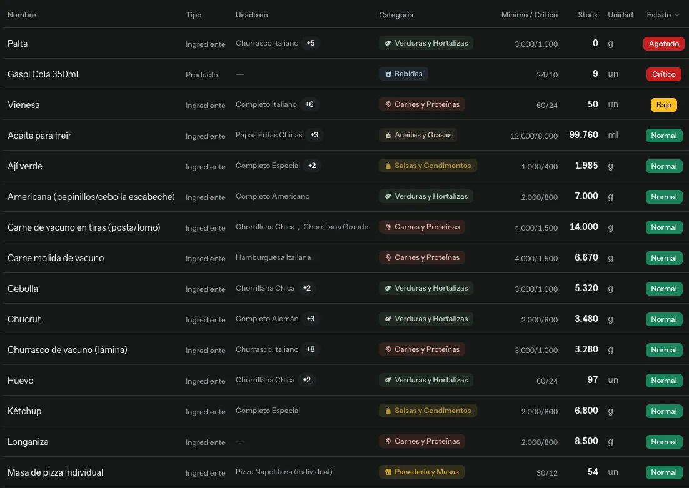689x488 pixels.
Task: Open the Pizza Napolitana (individual) link
Action: tap(284, 472)
